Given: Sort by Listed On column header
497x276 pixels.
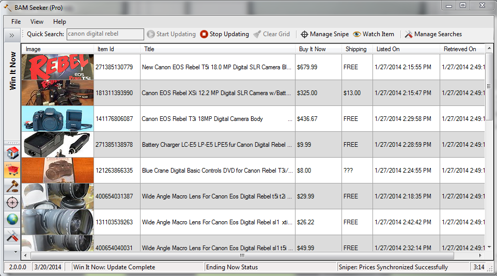Looking at the screenshot, I should click(x=407, y=49).
